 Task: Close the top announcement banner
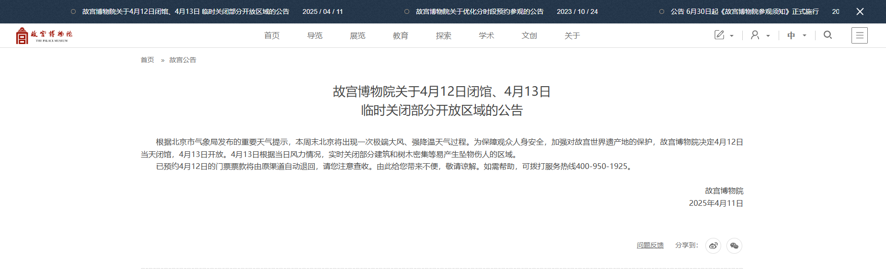[860, 11]
